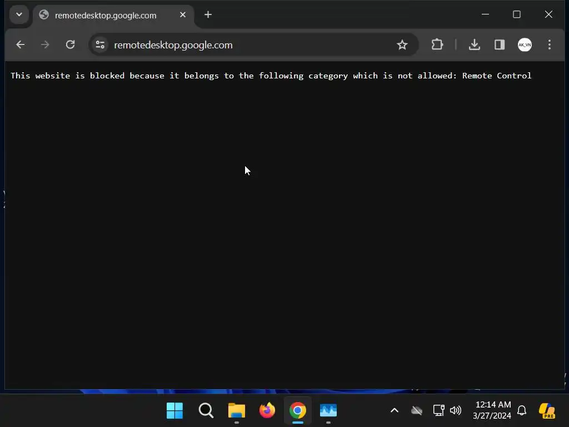The width and height of the screenshot is (569, 427).
Task: Click the OneDrive cloud tray icon
Action: click(417, 411)
